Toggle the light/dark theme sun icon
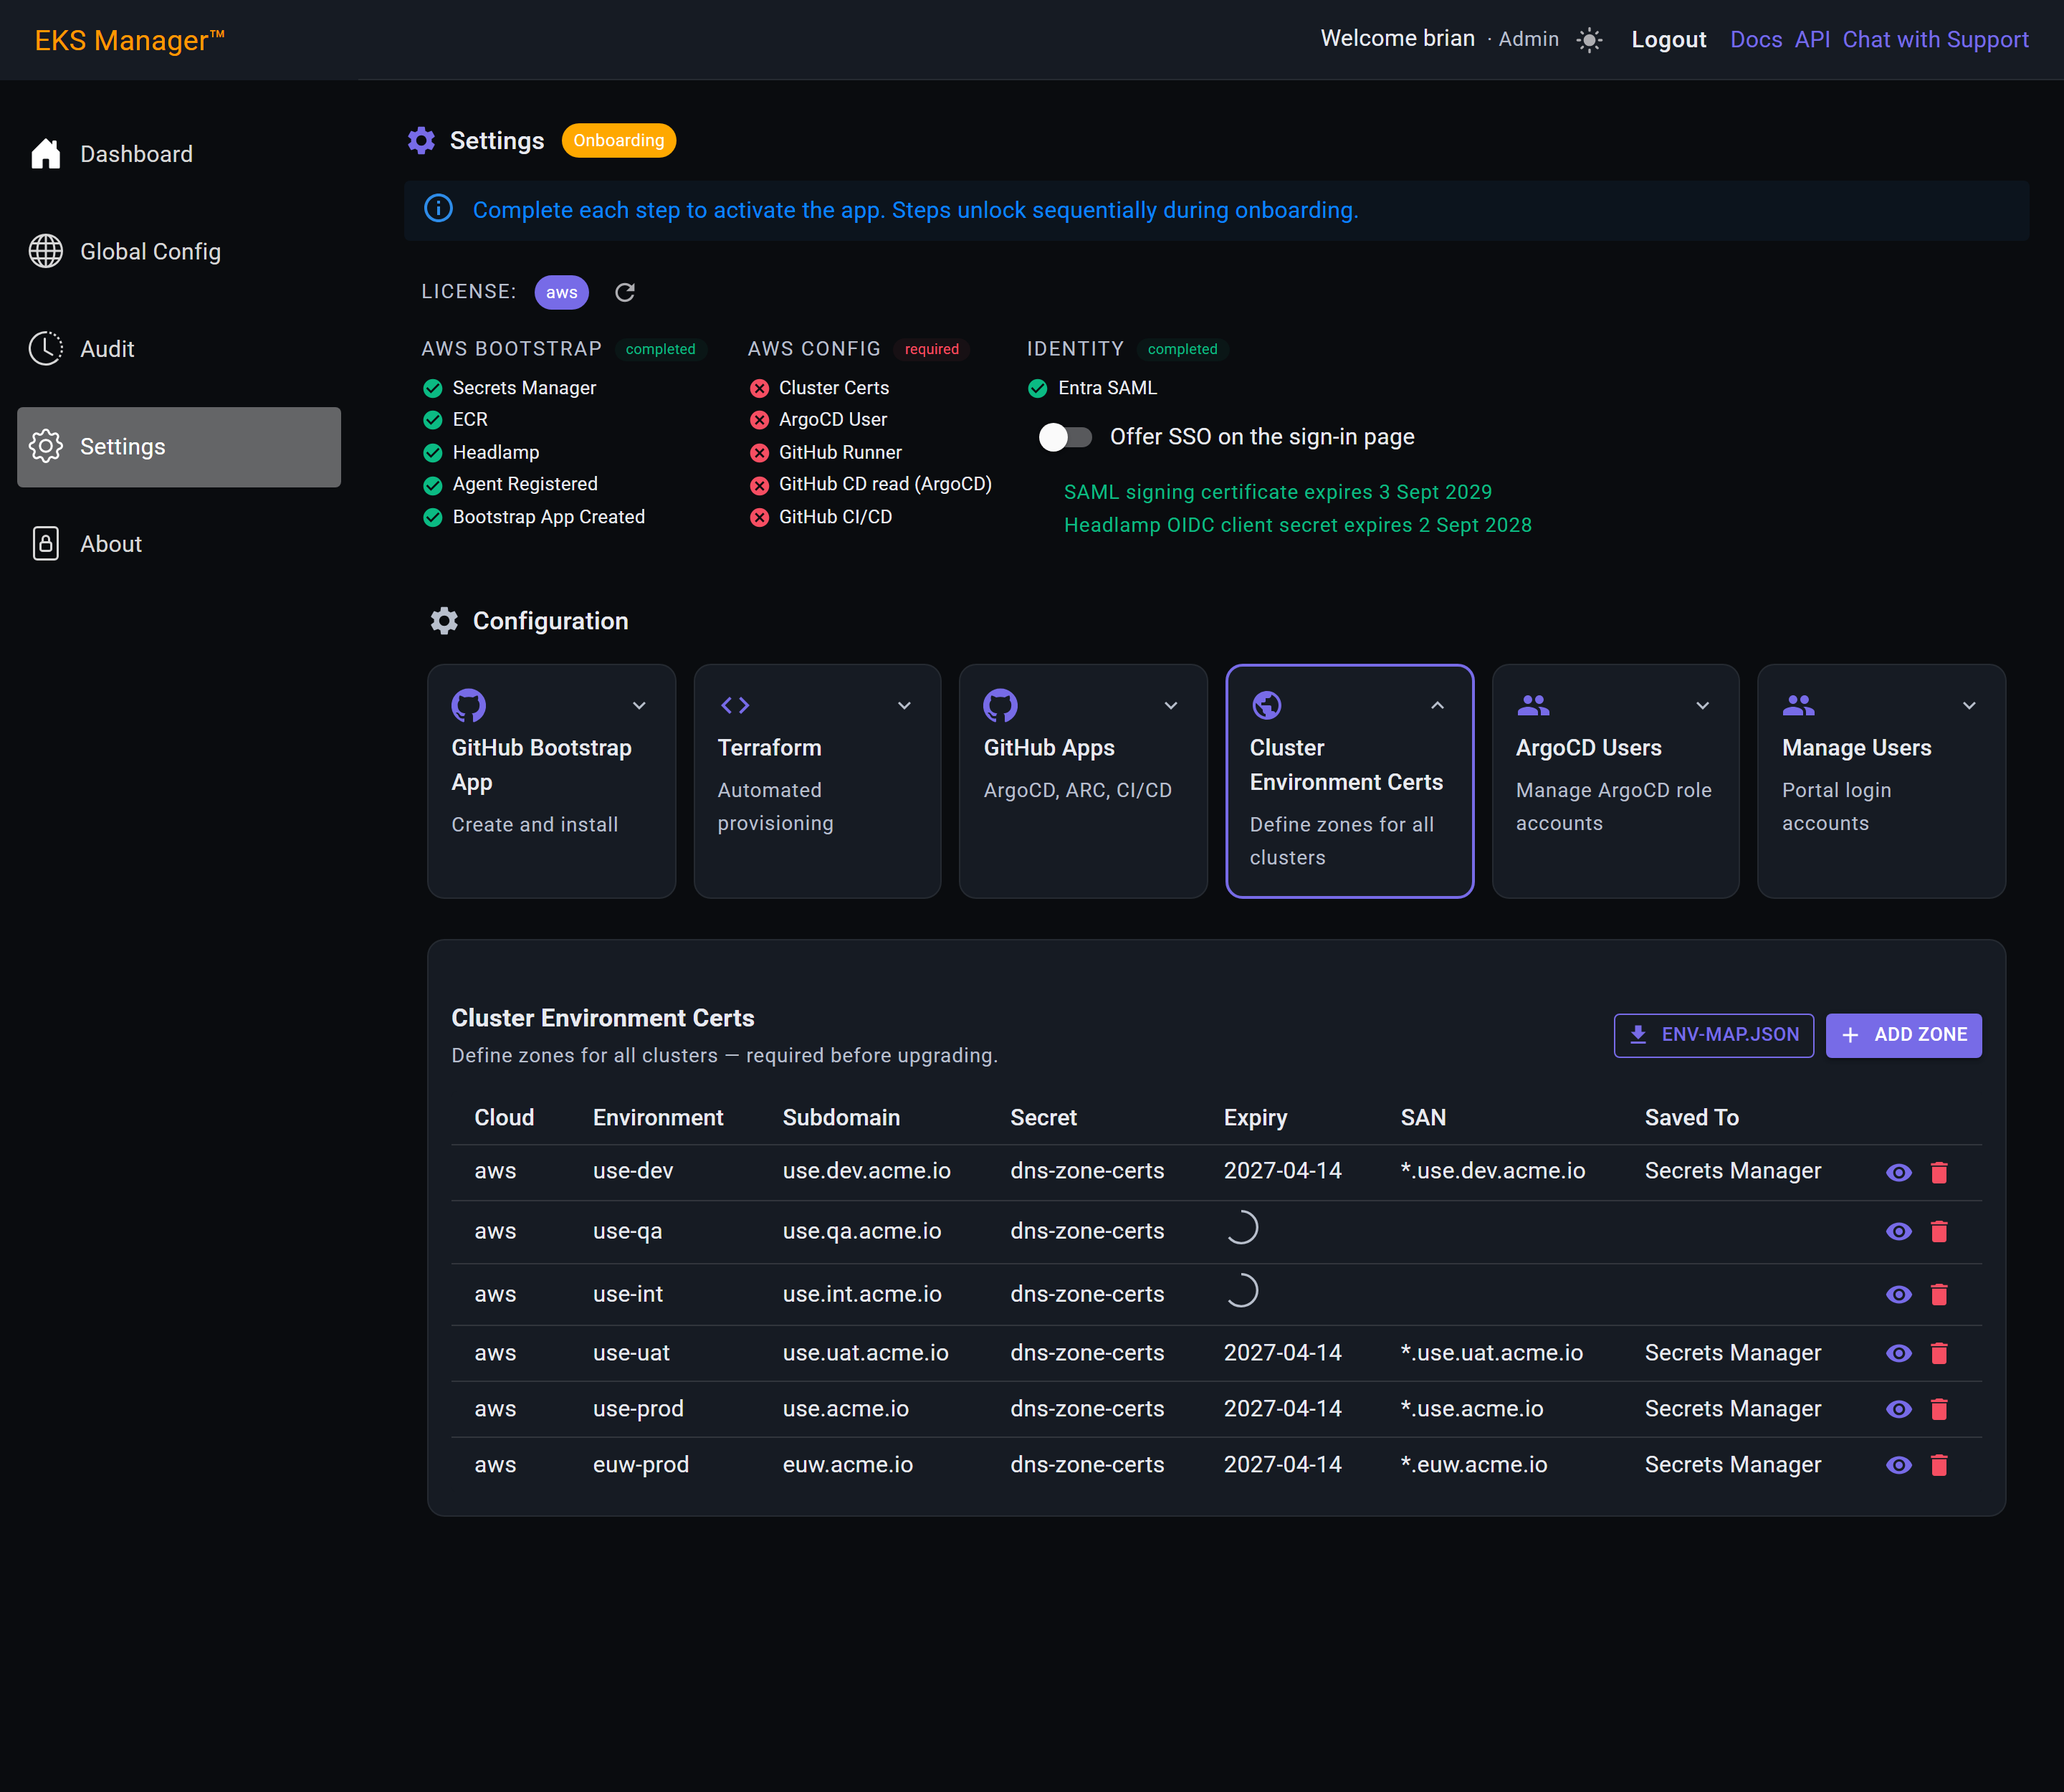2064x1792 pixels. coord(1589,40)
